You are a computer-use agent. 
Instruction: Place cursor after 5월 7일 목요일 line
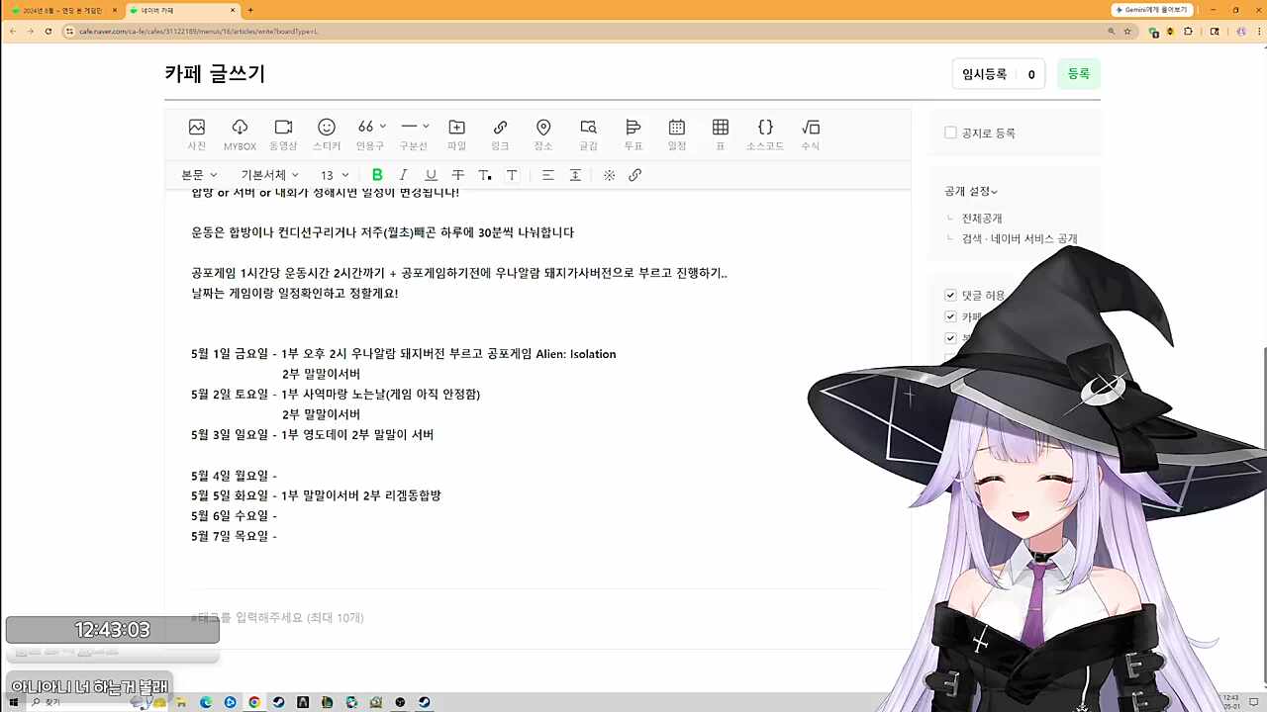point(279,536)
